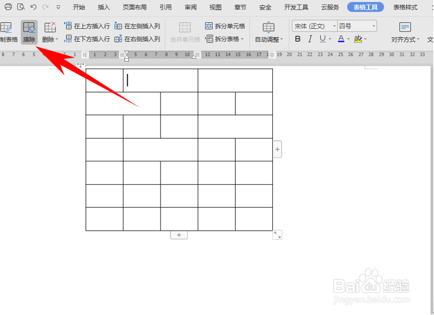The height and width of the screenshot is (315, 434).
Task: Click the print icon in the quick access bar
Action: [x=9, y=7]
